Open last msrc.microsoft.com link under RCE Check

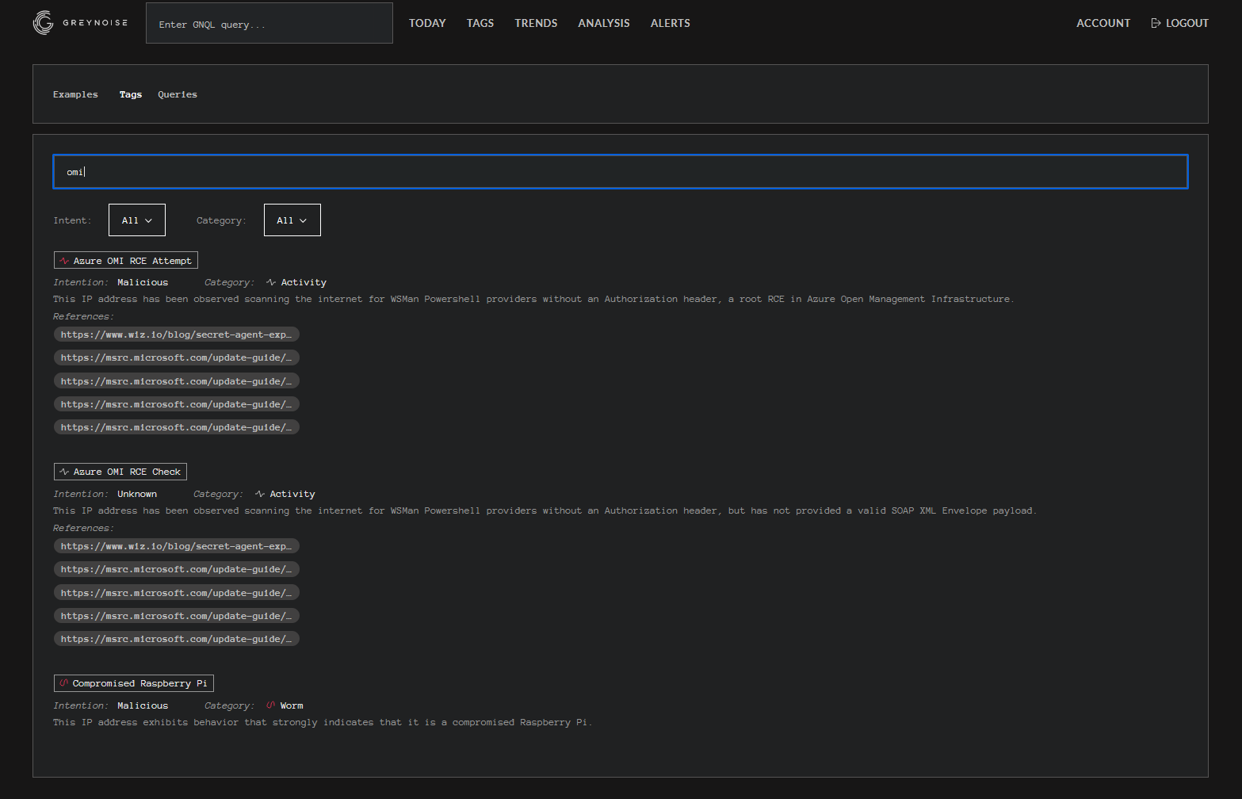pos(177,639)
